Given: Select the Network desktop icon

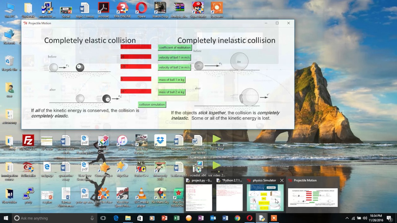Looking at the screenshot, I should [x=9, y=37].
